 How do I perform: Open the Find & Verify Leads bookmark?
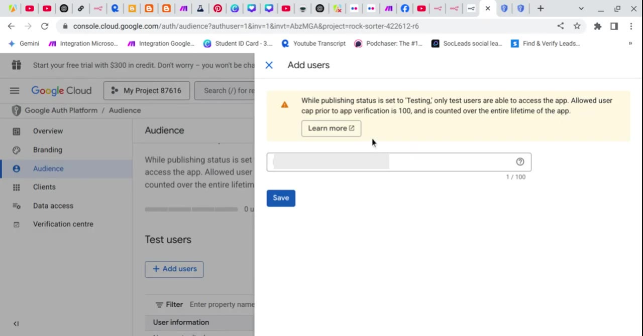[546, 44]
